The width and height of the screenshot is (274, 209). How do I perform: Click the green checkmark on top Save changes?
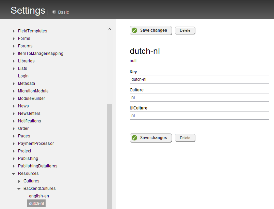tap(134, 30)
